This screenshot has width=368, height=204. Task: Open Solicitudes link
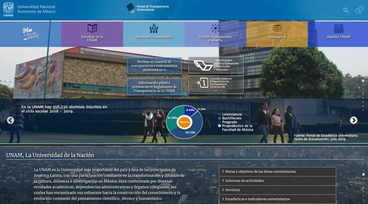click(223, 67)
